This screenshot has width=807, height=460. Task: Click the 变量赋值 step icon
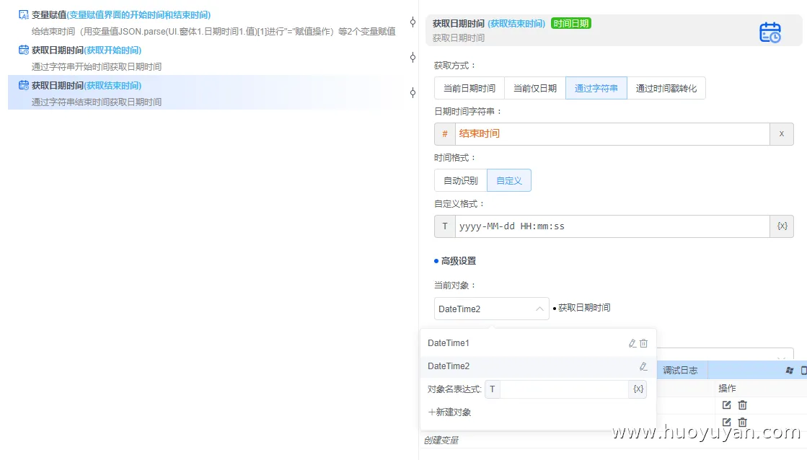coord(24,15)
